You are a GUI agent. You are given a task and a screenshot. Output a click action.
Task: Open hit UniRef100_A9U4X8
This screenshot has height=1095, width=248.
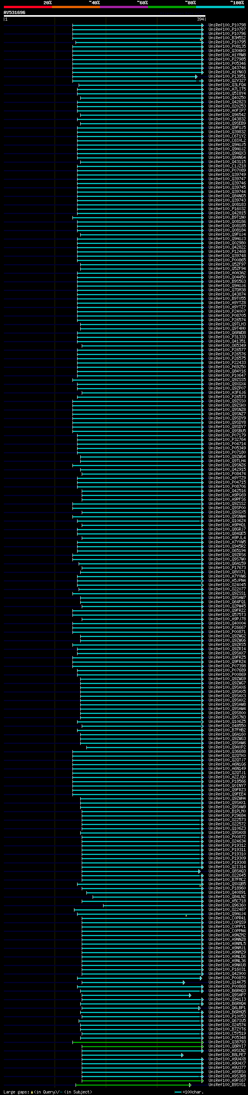(227, 1059)
